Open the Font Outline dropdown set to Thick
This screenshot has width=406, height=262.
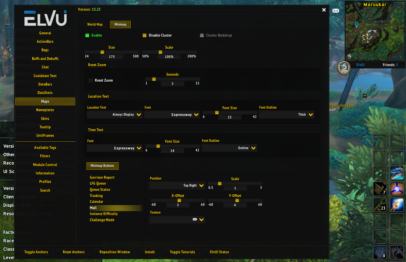pos(286,115)
